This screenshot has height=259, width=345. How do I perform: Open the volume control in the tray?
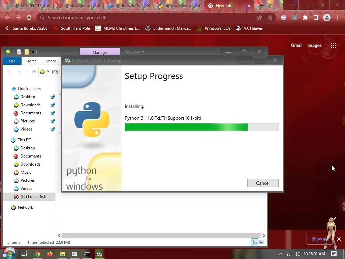(x=297, y=254)
